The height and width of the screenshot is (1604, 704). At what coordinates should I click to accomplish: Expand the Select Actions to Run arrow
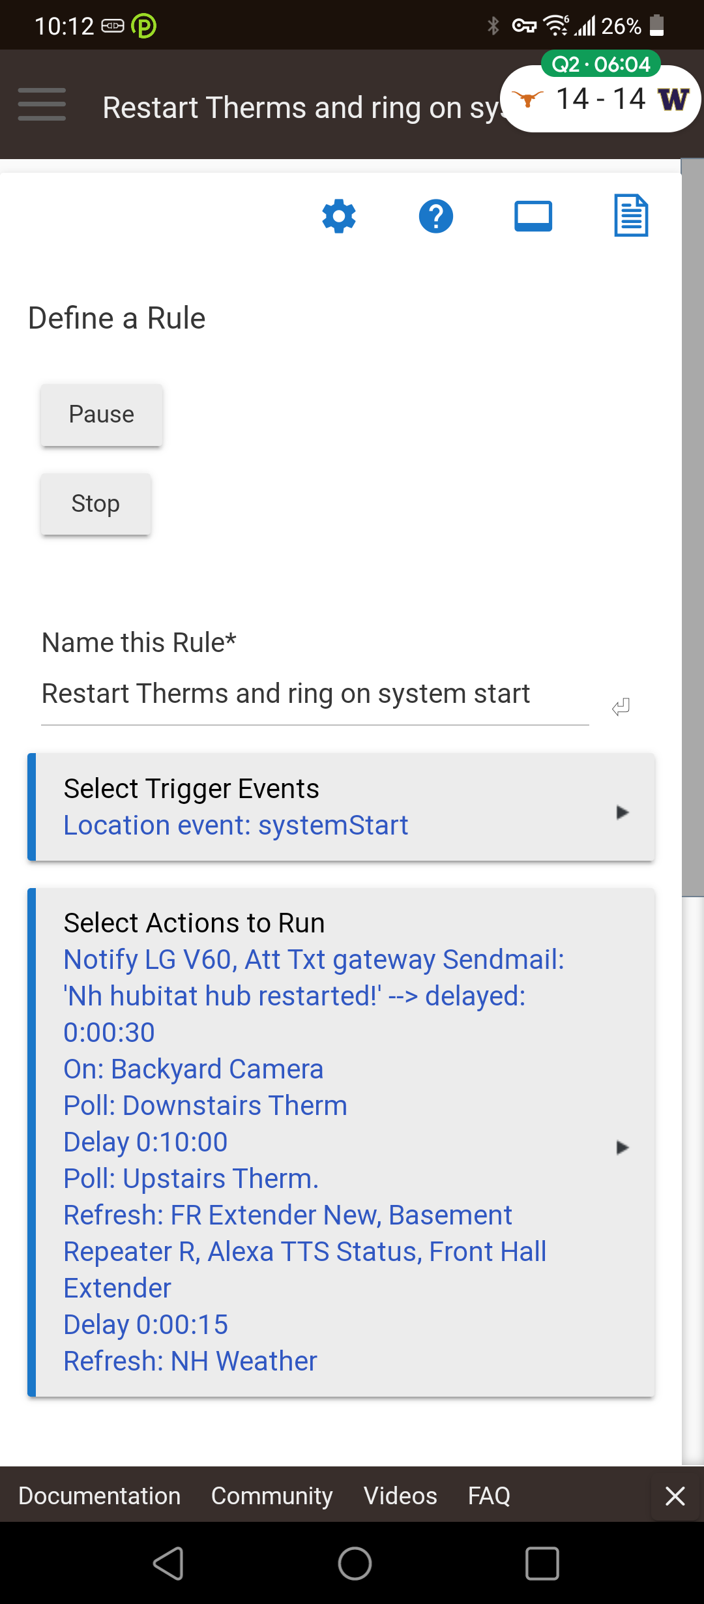pos(623,1148)
